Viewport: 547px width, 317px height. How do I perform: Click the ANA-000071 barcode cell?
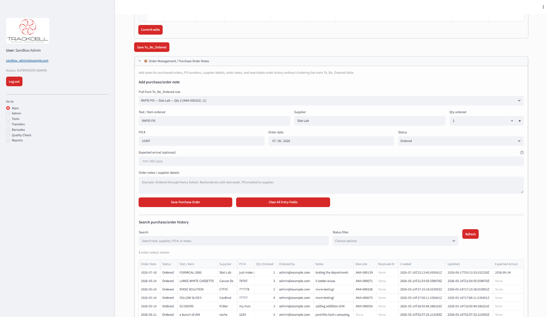[365, 281]
